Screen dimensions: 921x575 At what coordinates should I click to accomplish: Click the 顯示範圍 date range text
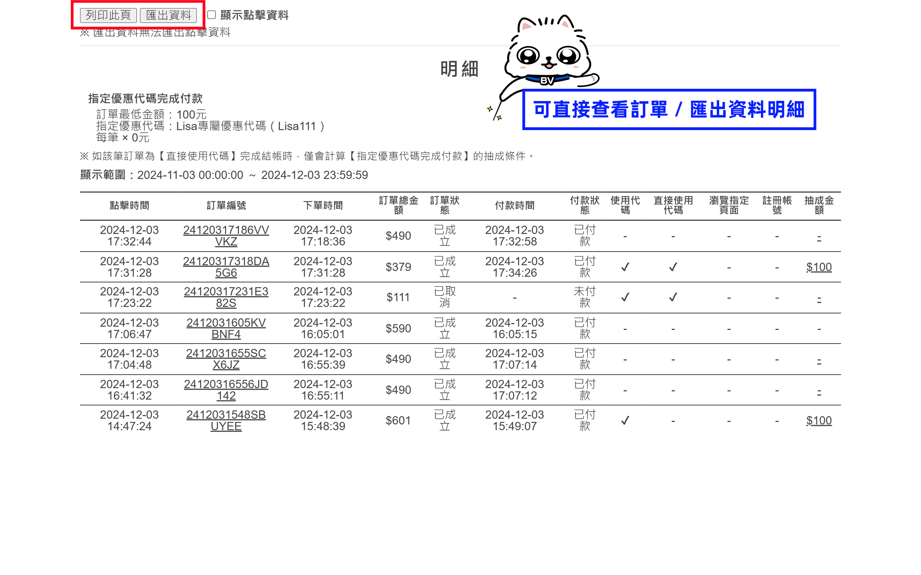point(224,175)
